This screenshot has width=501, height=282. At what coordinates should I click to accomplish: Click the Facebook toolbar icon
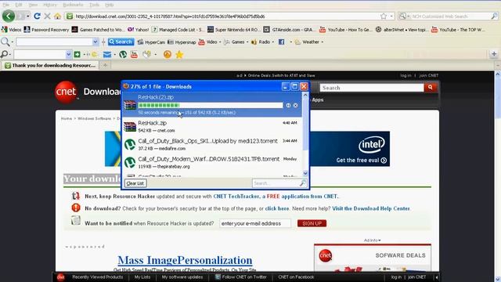(x=282, y=42)
